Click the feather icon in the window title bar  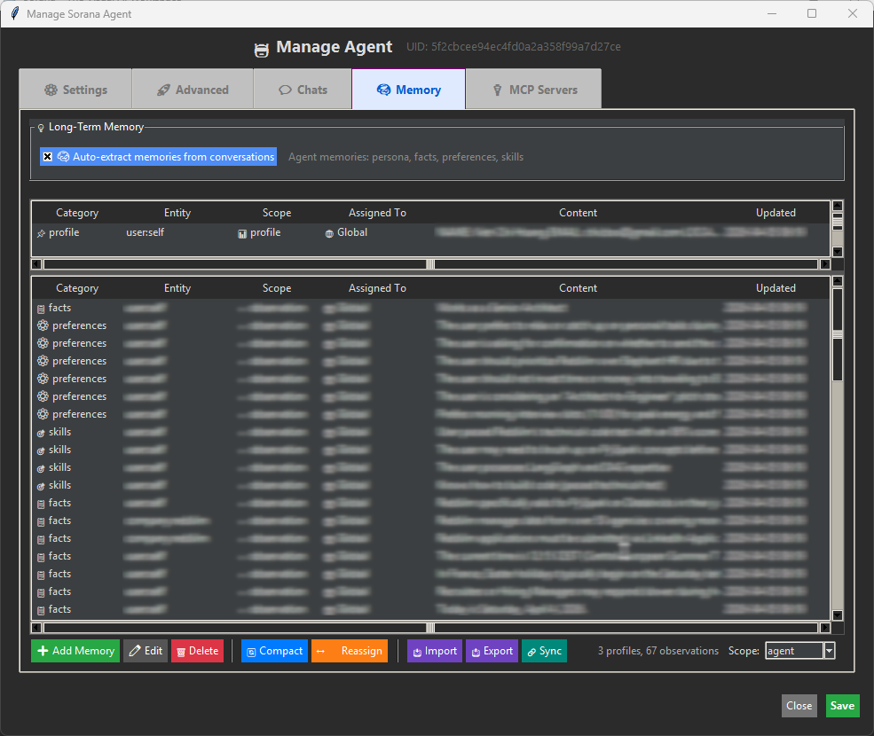tap(12, 14)
